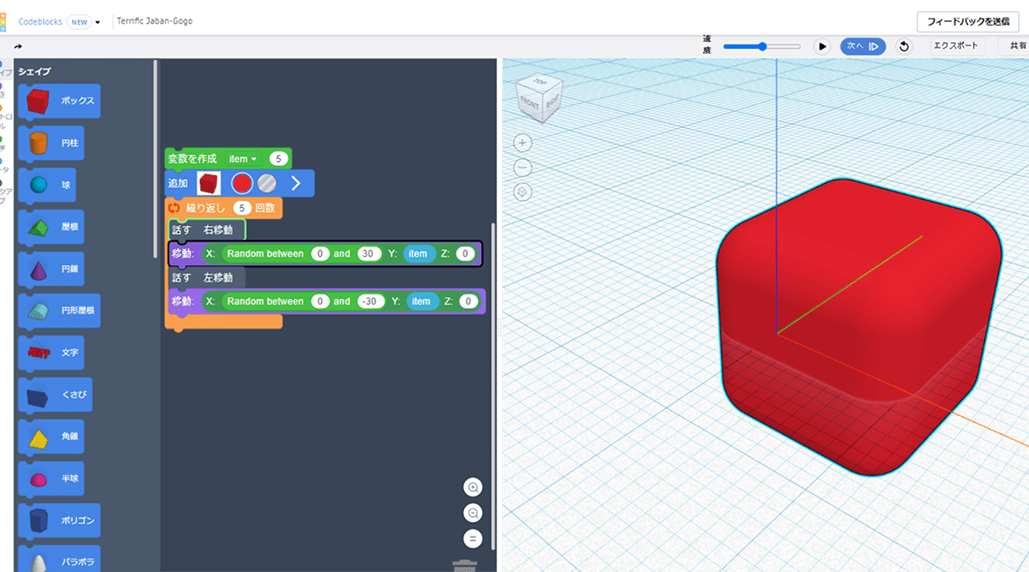Select the 文字 (text) shape block
1029x572 pixels.
[58, 353]
